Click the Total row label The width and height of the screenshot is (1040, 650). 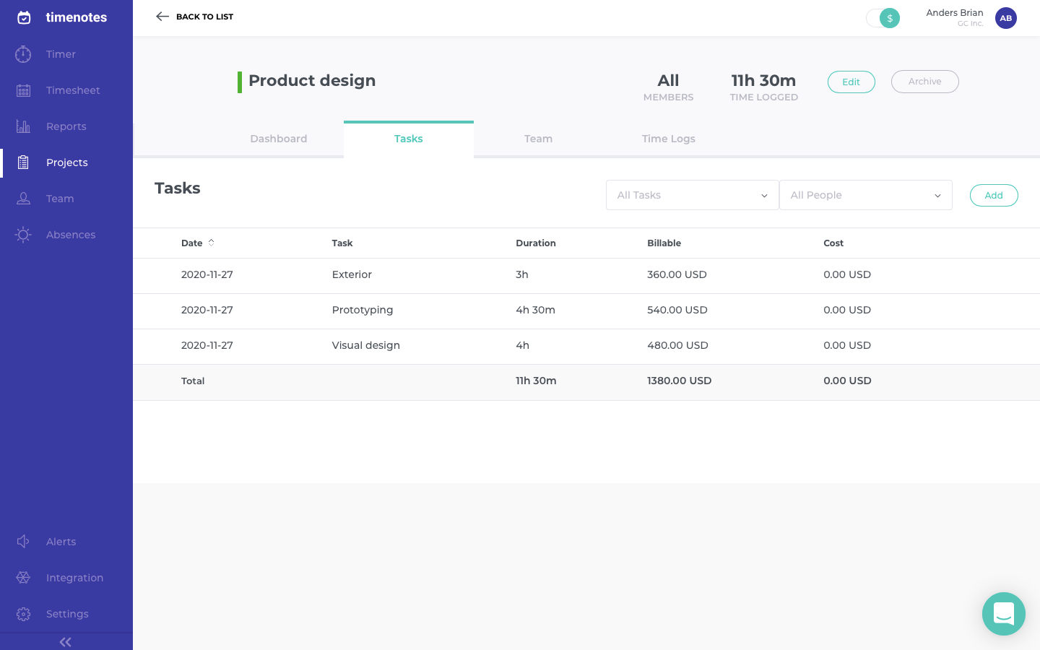[193, 381]
